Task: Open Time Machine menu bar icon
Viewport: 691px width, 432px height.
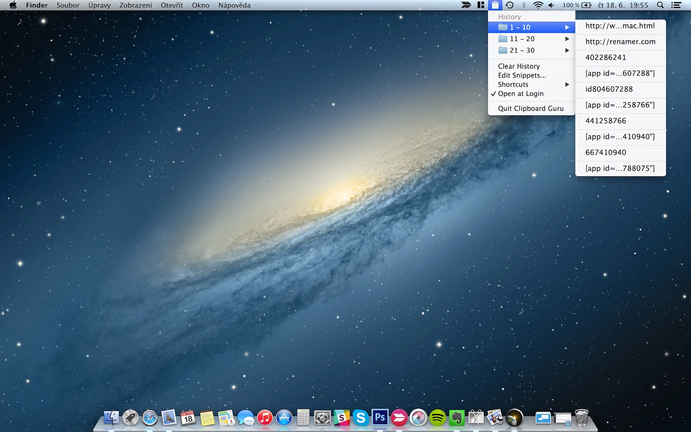Action: (509, 5)
